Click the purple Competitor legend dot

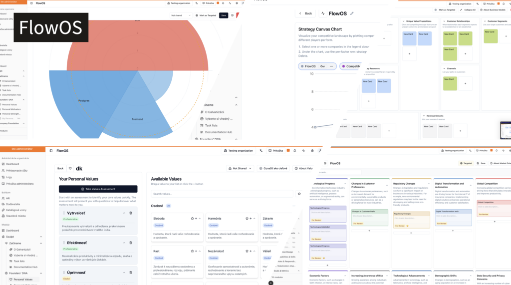pos(343,66)
